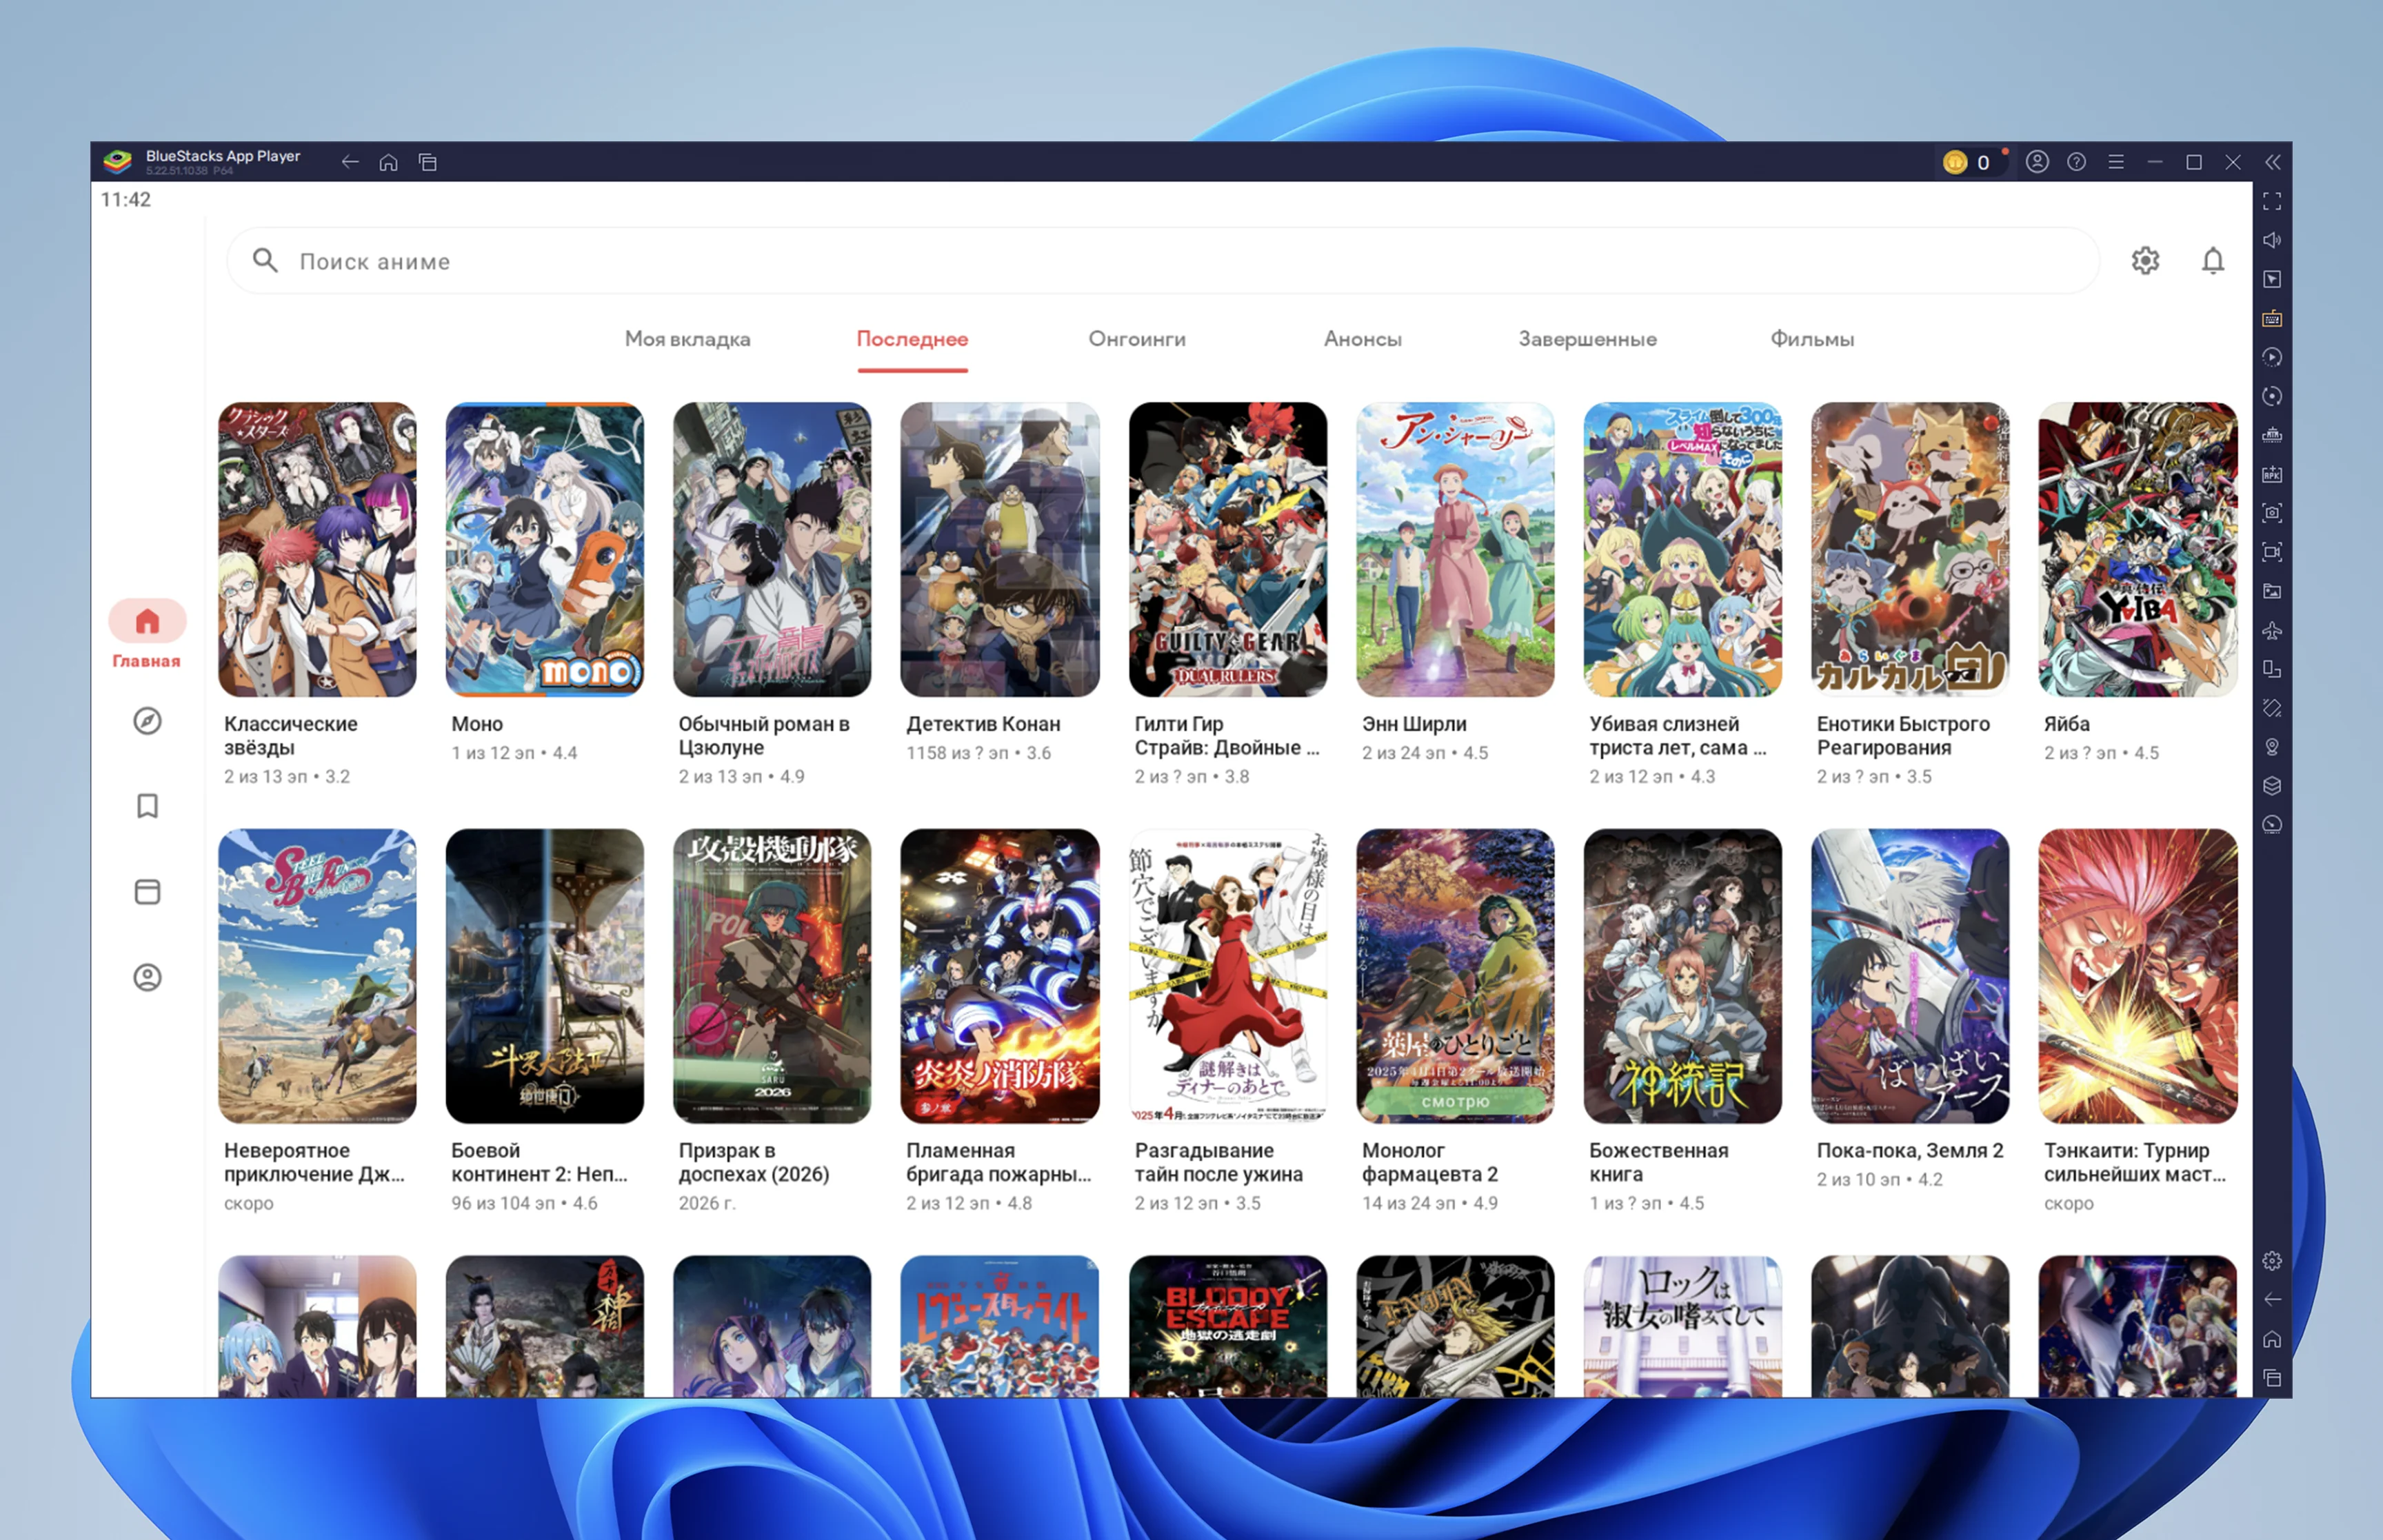Viewport: 2383px width, 1540px height.
Task: Switch to the Онгоинги tab
Action: tap(1137, 339)
